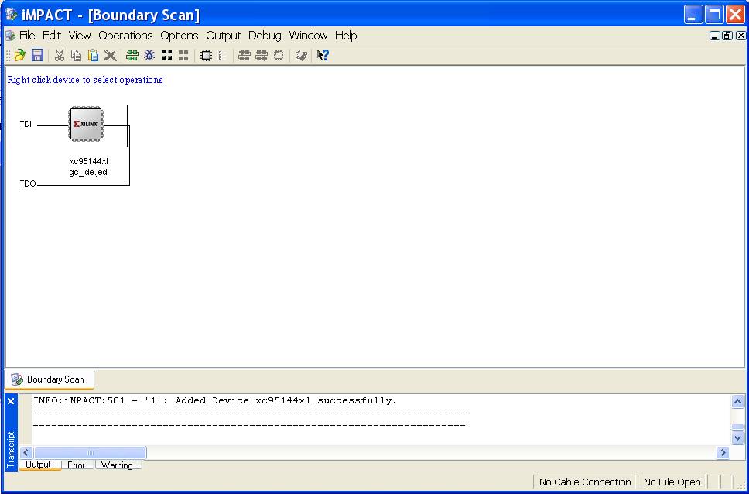Copy using the two-pages icon
Image resolution: width=749 pixels, height=494 pixels.
(x=77, y=56)
